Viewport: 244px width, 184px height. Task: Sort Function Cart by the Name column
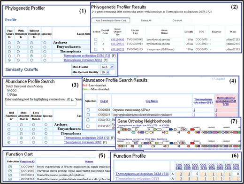(x=89, y=161)
